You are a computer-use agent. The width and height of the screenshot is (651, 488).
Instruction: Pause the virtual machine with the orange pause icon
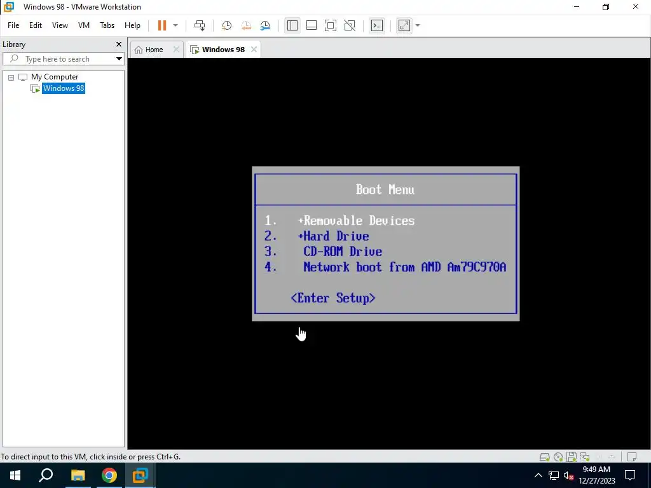[162, 25]
